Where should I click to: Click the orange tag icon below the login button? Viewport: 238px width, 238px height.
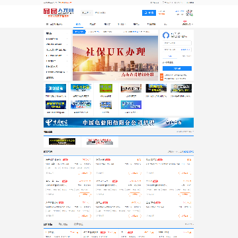coord(161,77)
